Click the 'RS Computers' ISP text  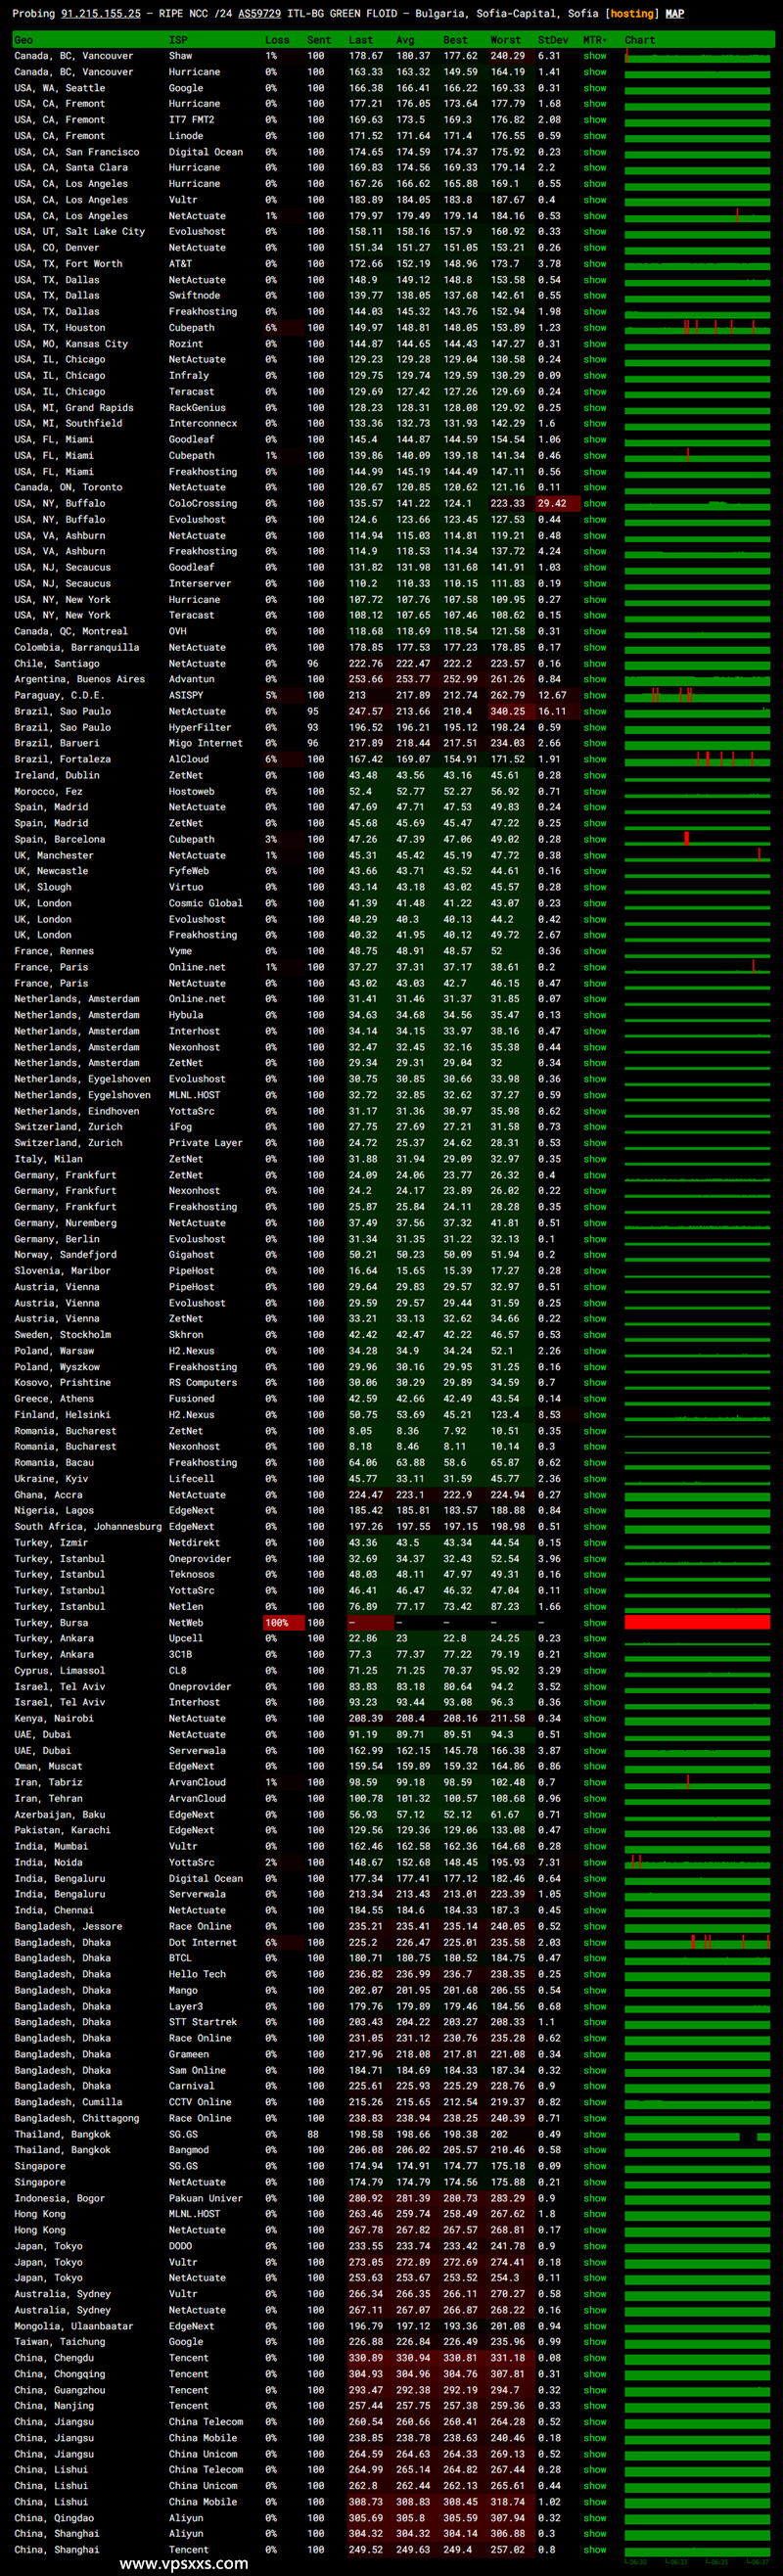203,1382
